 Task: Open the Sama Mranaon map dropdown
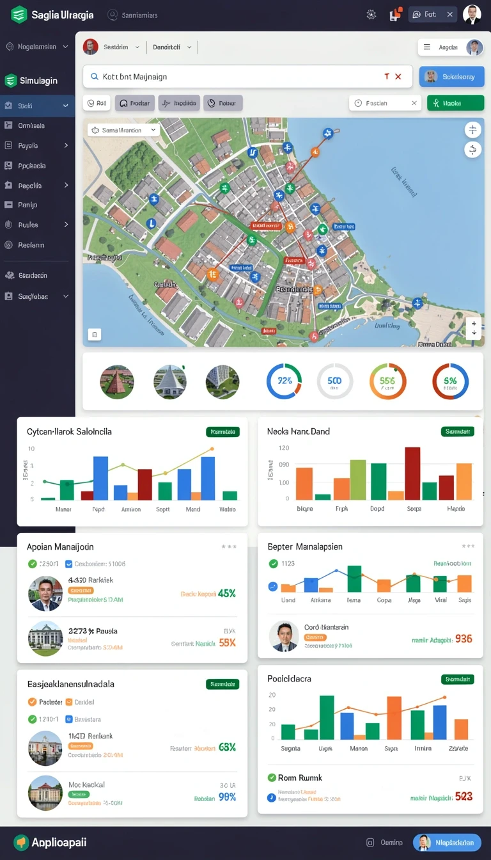pyautogui.click(x=123, y=130)
